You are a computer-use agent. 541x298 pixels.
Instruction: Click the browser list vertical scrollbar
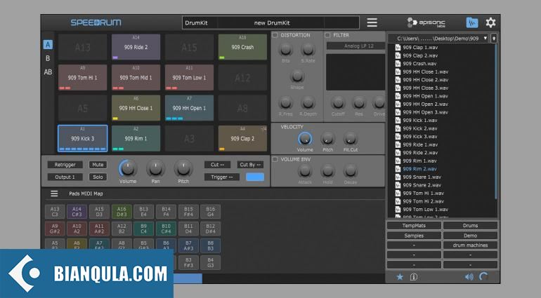pyautogui.click(x=496, y=121)
